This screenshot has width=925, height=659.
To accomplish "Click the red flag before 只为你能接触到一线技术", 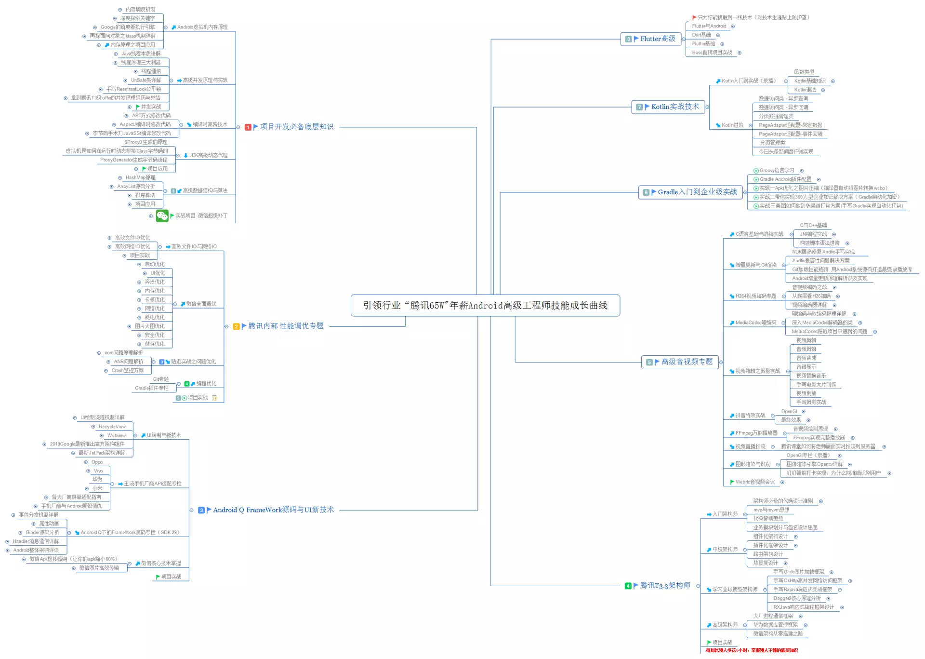I will pyautogui.click(x=694, y=18).
